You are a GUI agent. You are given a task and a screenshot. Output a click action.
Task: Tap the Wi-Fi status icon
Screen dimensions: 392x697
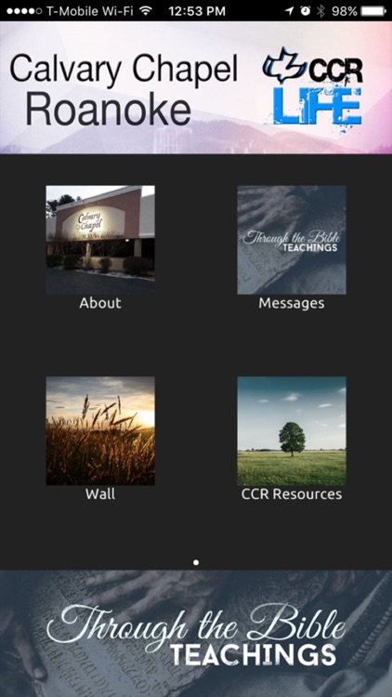click(145, 10)
